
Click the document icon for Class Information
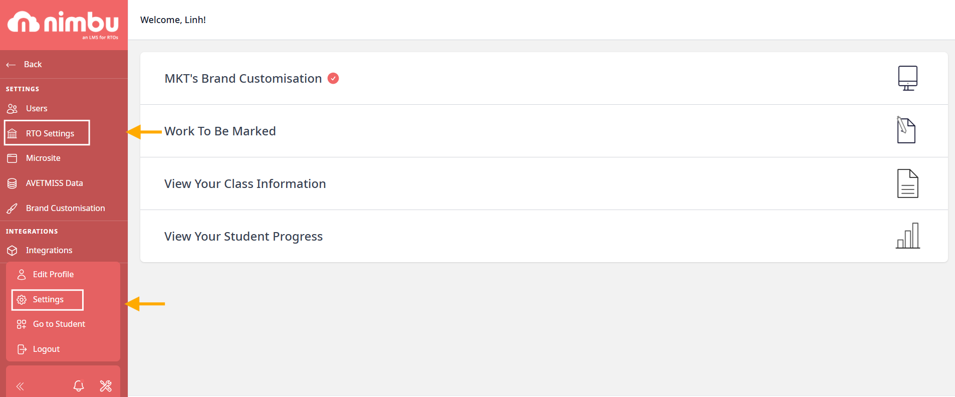907,183
